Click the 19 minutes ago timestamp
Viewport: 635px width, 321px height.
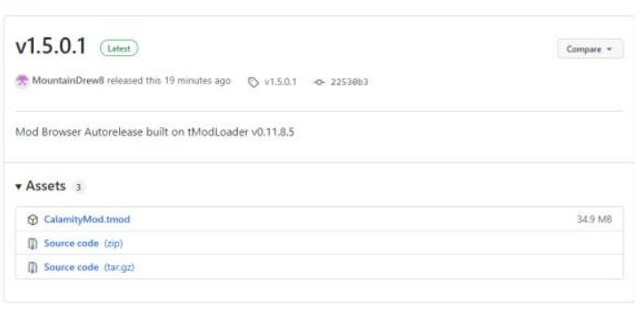point(197,81)
